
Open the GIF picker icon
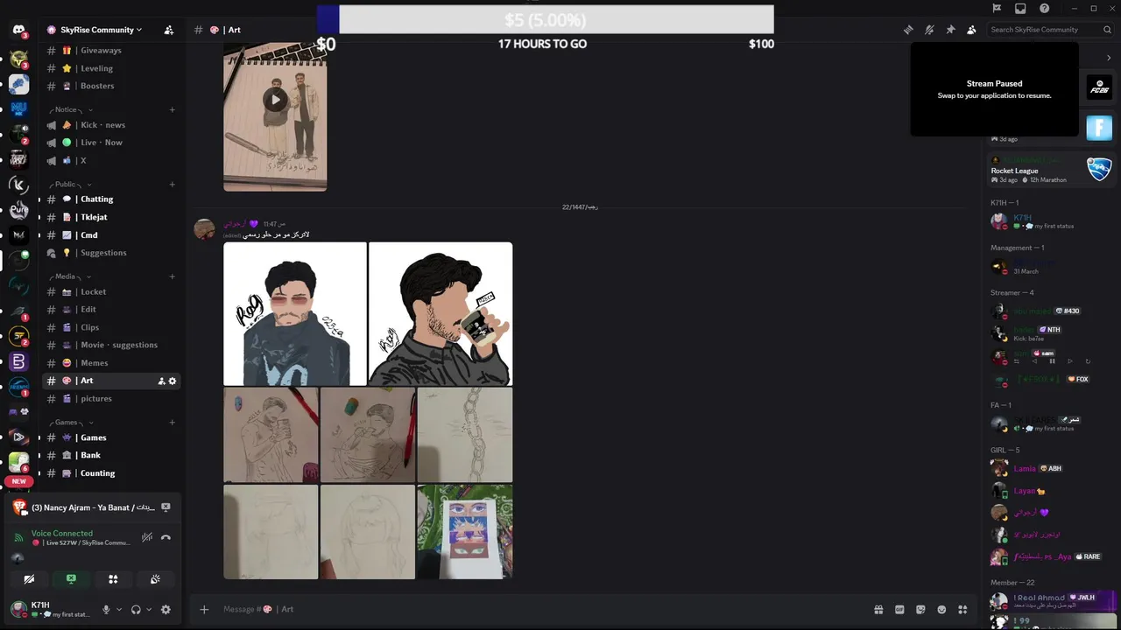click(x=899, y=610)
